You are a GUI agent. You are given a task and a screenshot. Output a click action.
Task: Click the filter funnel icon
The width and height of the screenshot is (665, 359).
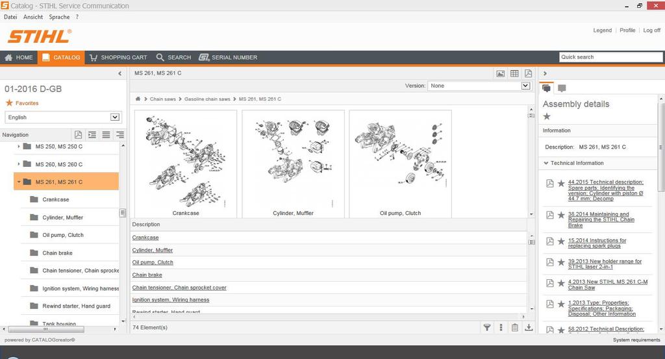[487, 327]
